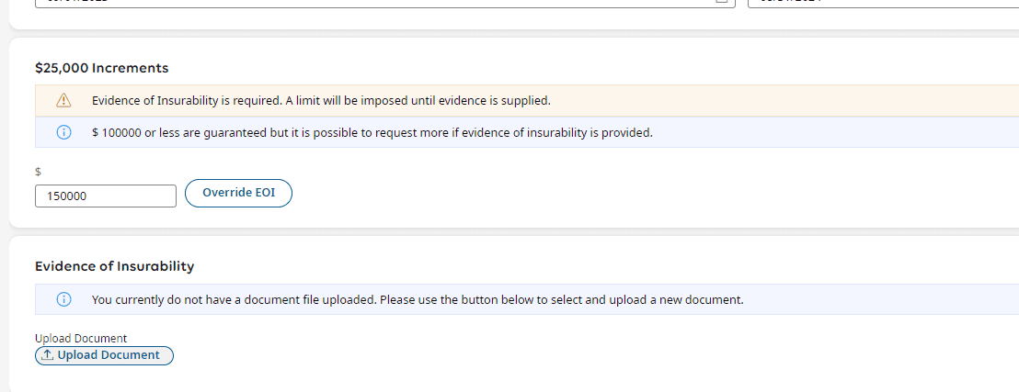The image size is (1019, 392).
Task: Click the orange Evidence of Insurability required banner
Action: click(527, 101)
